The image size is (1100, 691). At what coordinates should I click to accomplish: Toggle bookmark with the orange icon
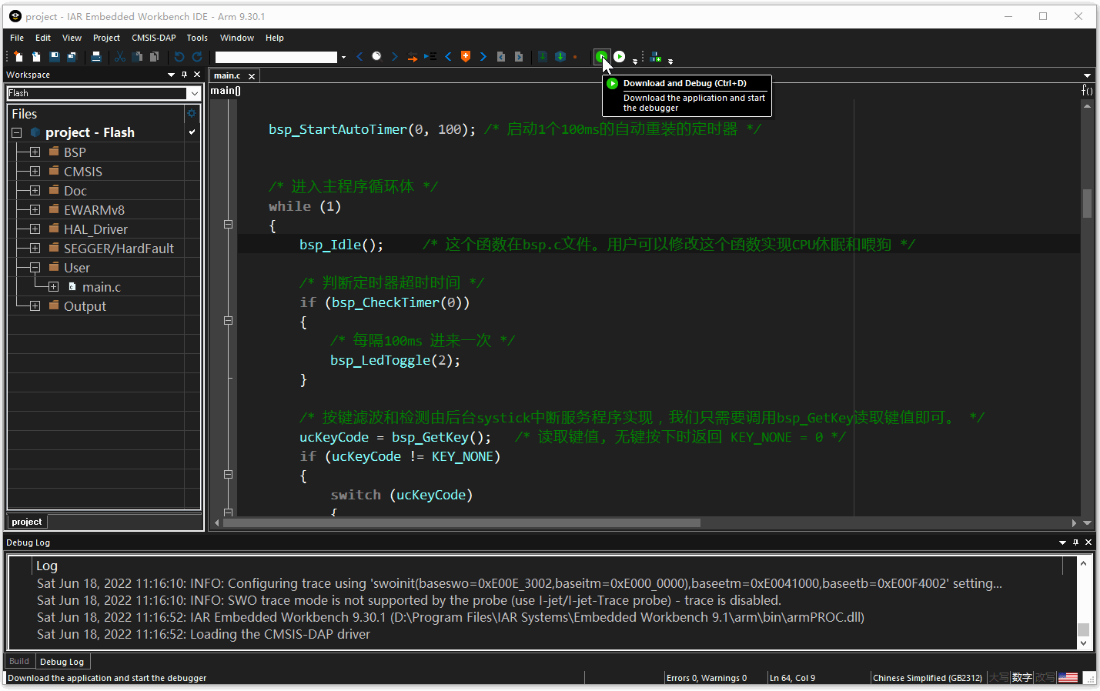pyautogui.click(x=466, y=56)
